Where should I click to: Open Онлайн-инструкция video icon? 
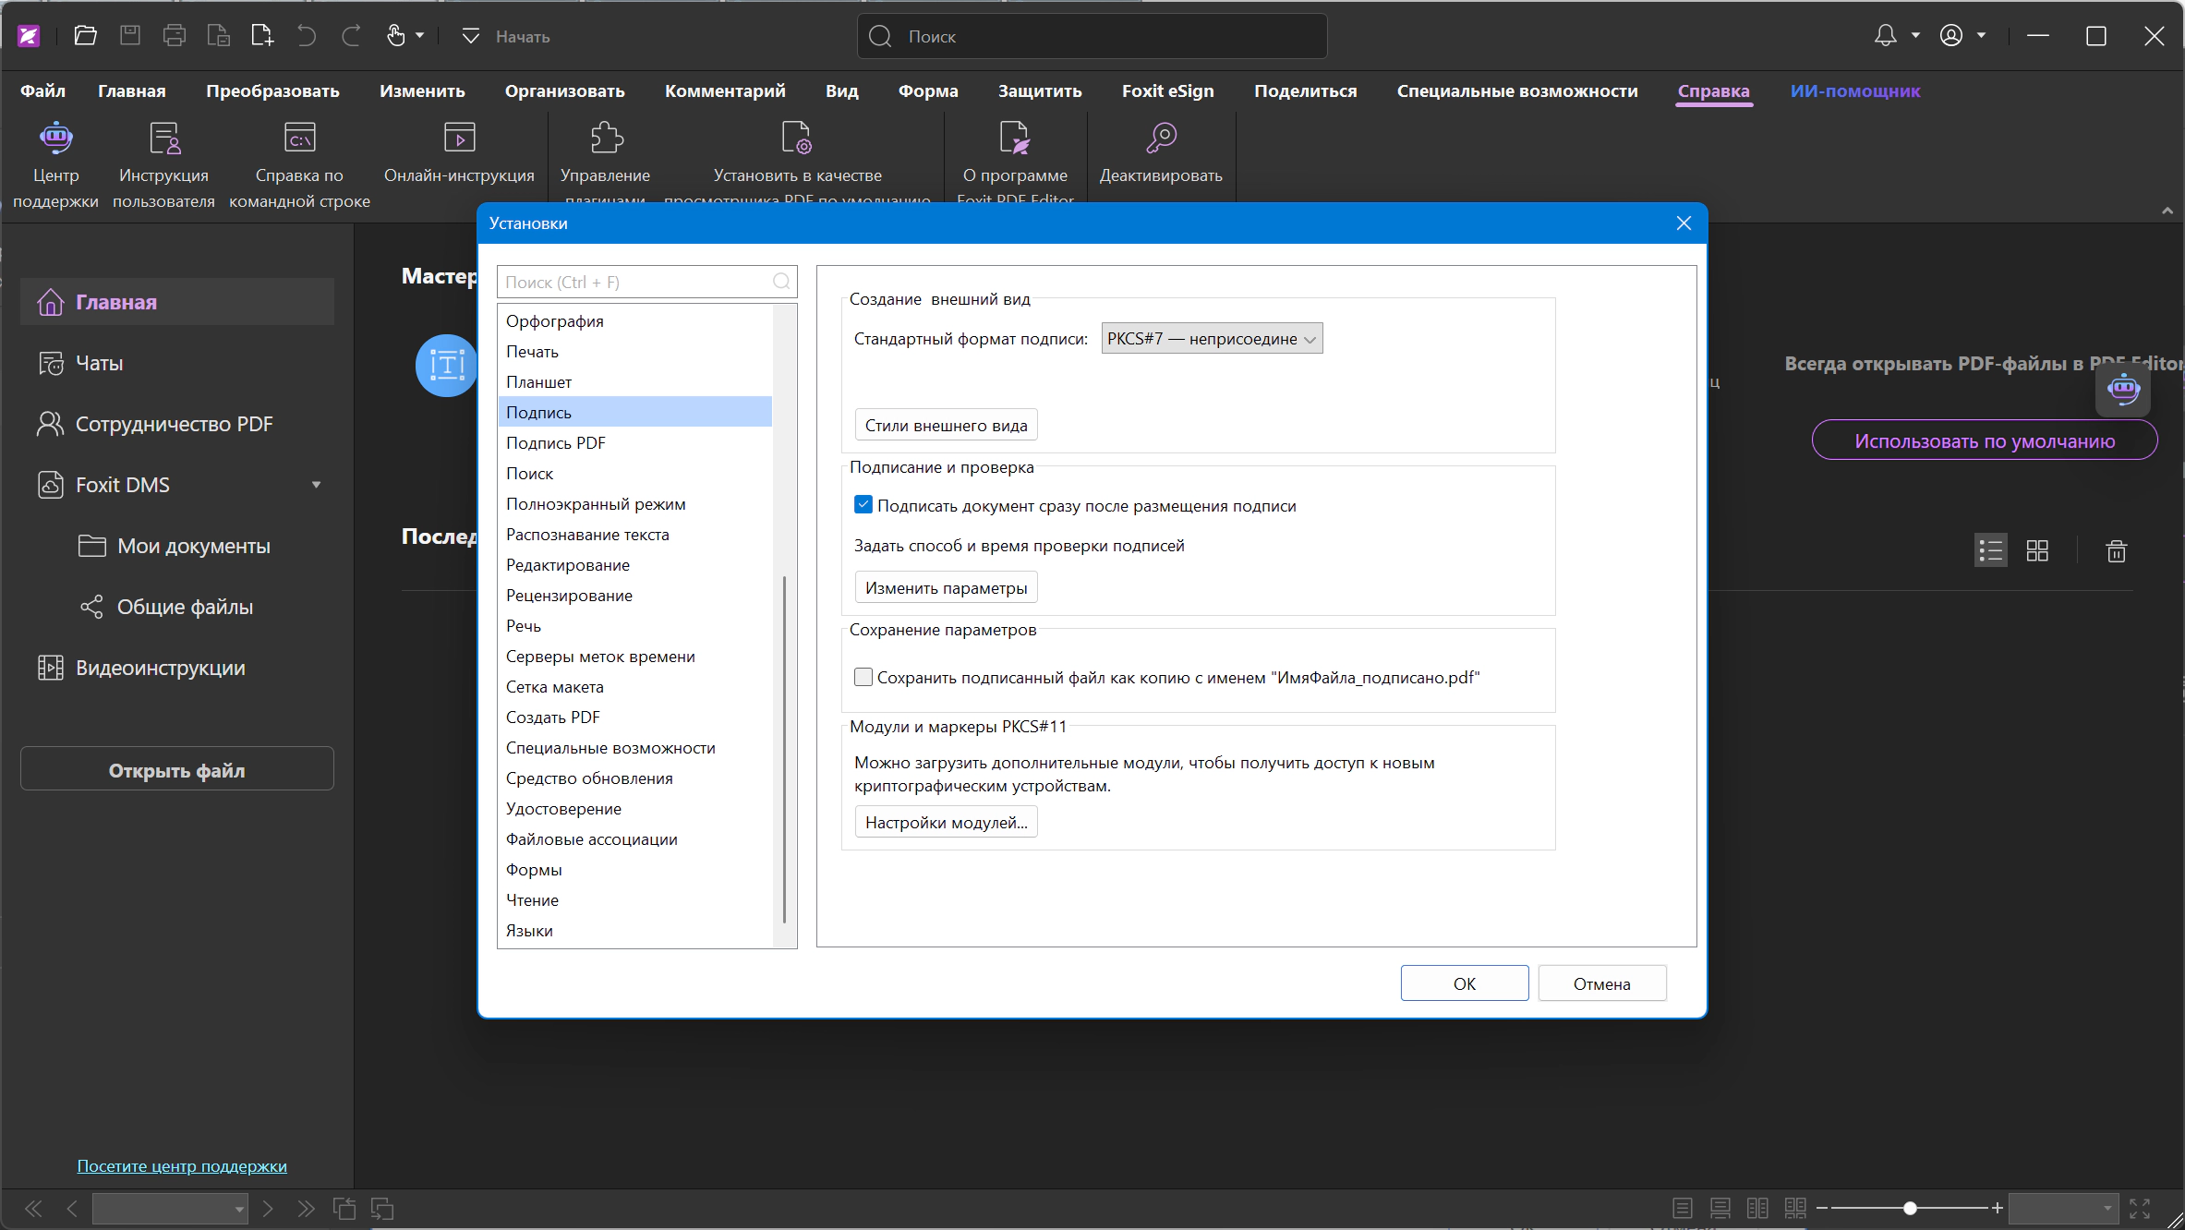tap(459, 139)
